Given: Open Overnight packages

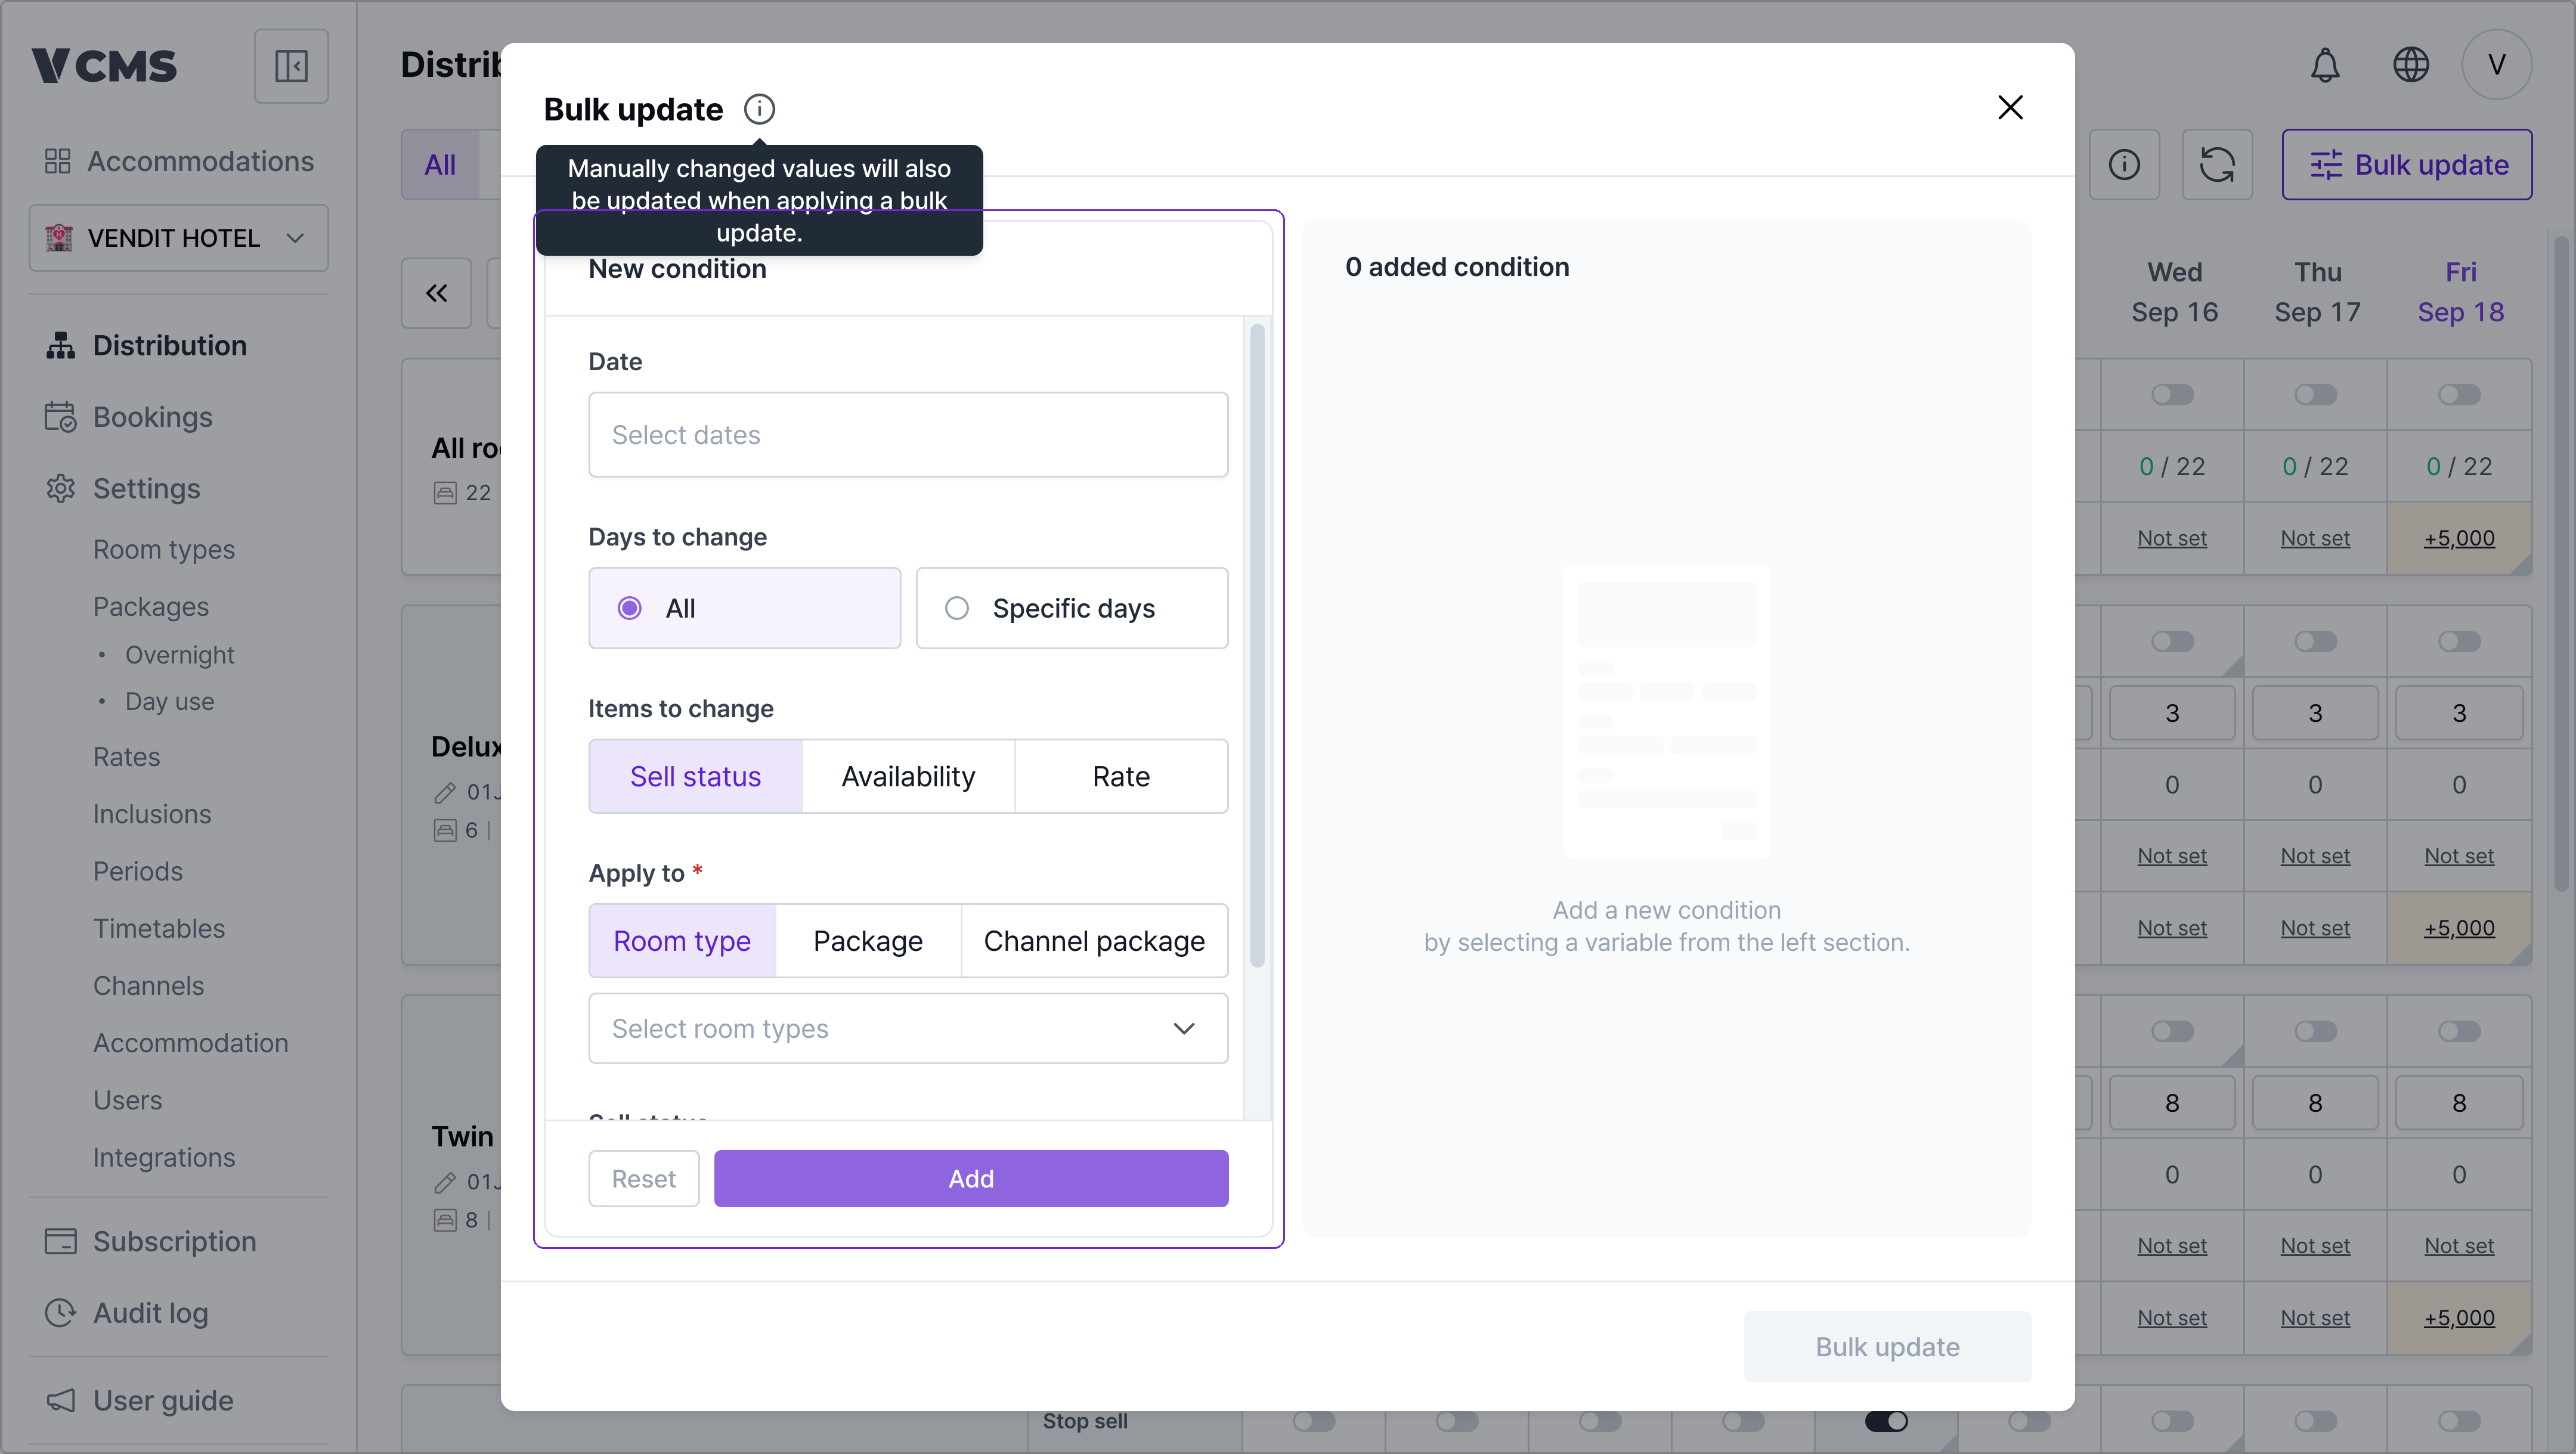Looking at the screenshot, I should [180, 655].
